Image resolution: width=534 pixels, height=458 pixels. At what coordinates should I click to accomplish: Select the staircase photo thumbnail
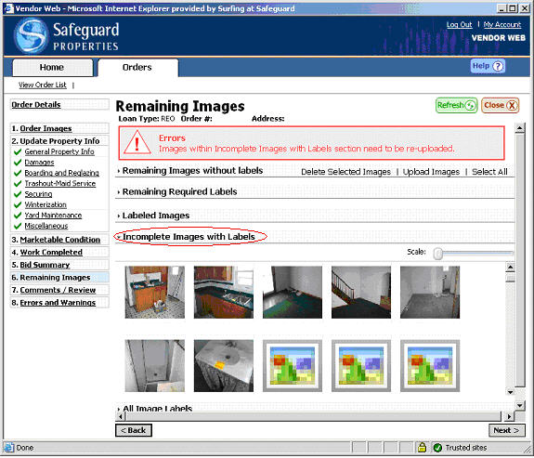coord(361,293)
